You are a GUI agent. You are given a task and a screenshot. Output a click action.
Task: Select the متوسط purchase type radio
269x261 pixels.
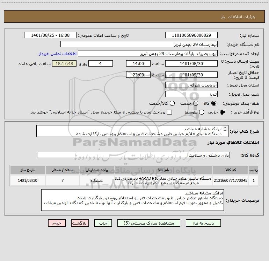(202, 112)
